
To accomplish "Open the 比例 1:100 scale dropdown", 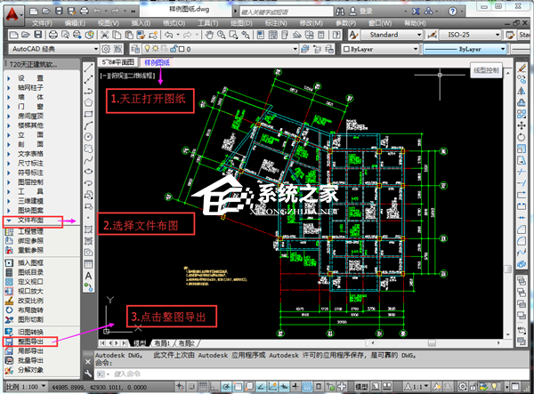I will point(26,387).
